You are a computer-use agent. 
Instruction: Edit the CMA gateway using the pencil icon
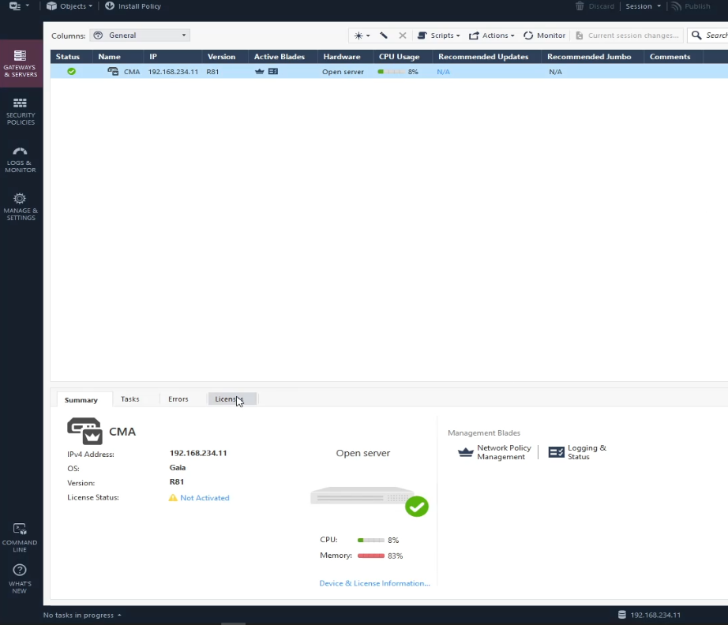click(x=385, y=35)
